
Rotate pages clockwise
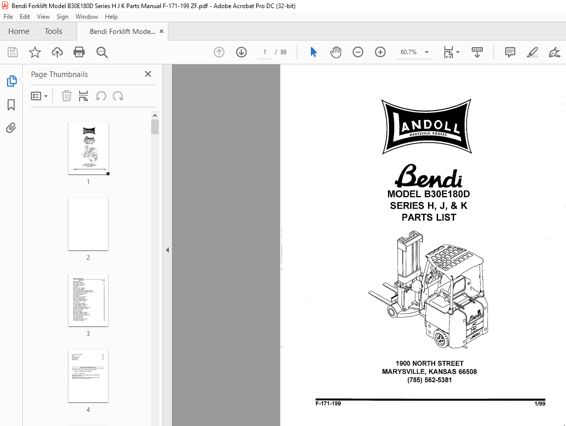coord(118,96)
